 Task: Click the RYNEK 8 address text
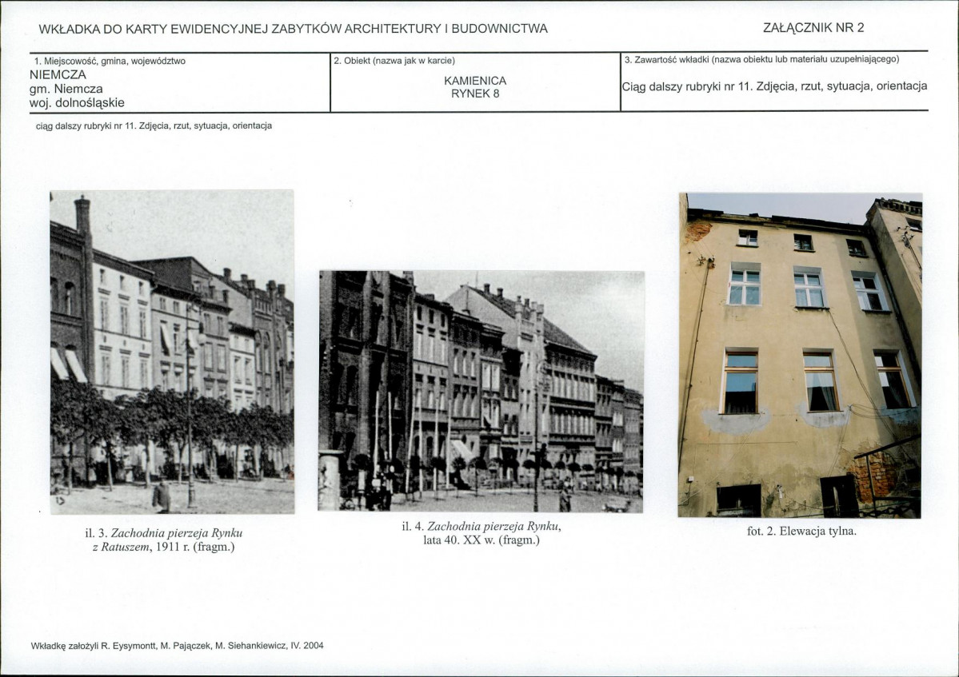pos(475,94)
